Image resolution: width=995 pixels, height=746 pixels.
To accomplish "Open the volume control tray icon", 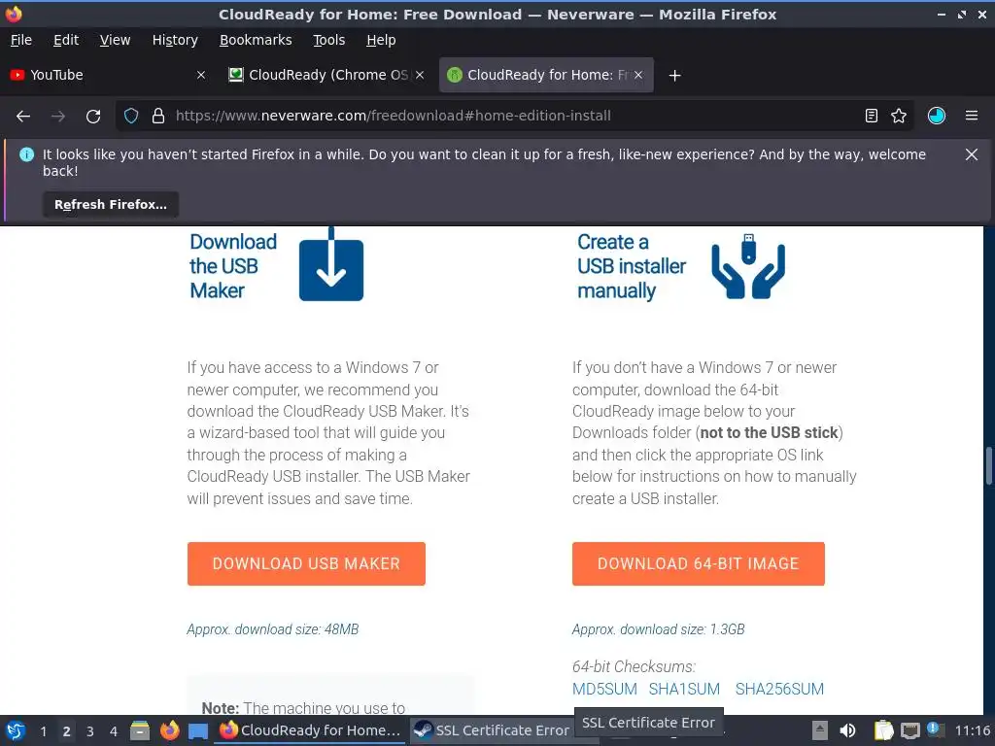I will (x=847, y=730).
